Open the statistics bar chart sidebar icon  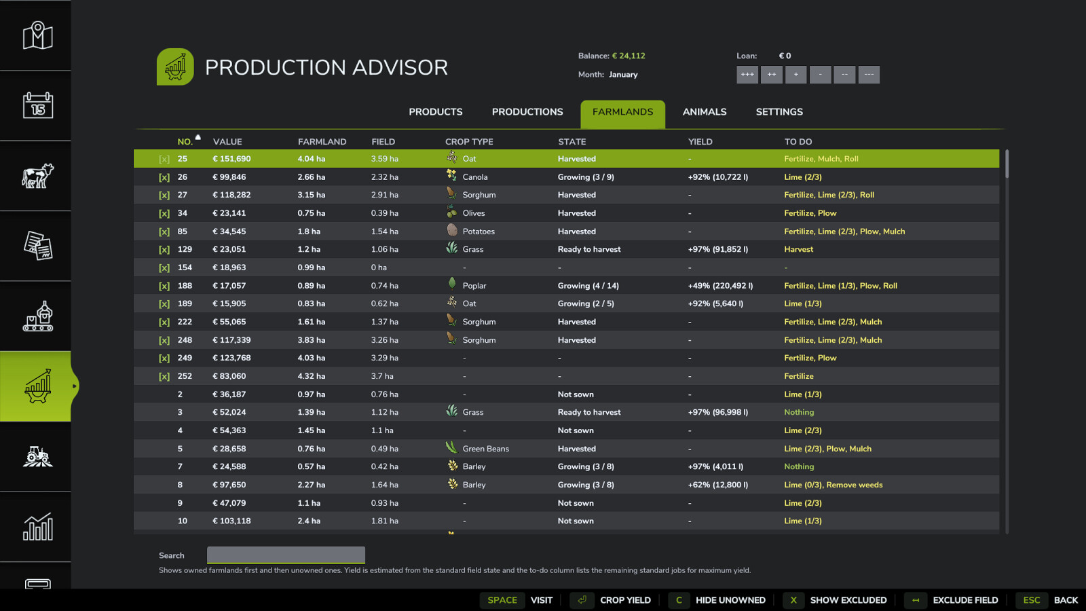point(38,527)
